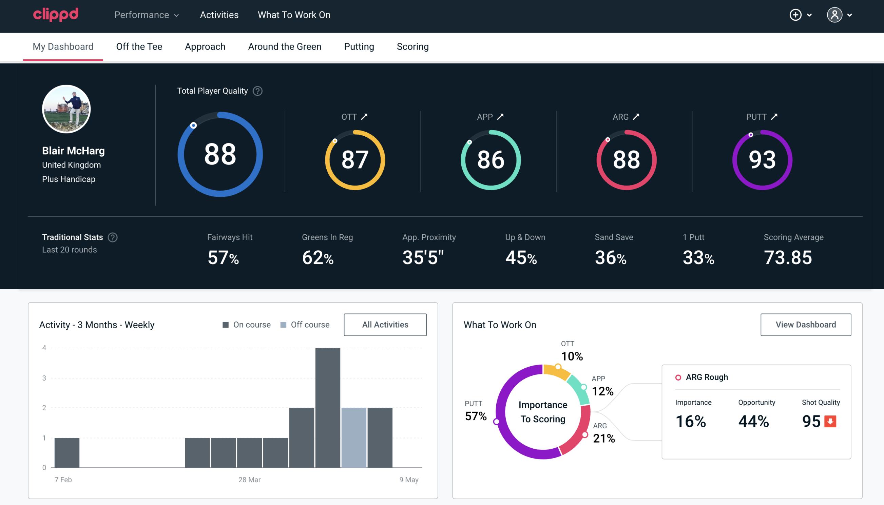Expand the add activity dropdown arrow
Viewport: 884px width, 505px height.
coord(810,15)
